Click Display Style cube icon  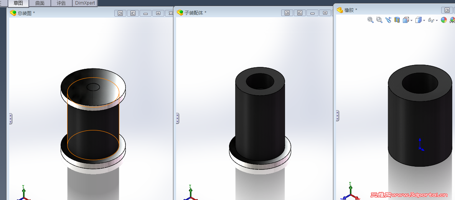tap(419, 20)
